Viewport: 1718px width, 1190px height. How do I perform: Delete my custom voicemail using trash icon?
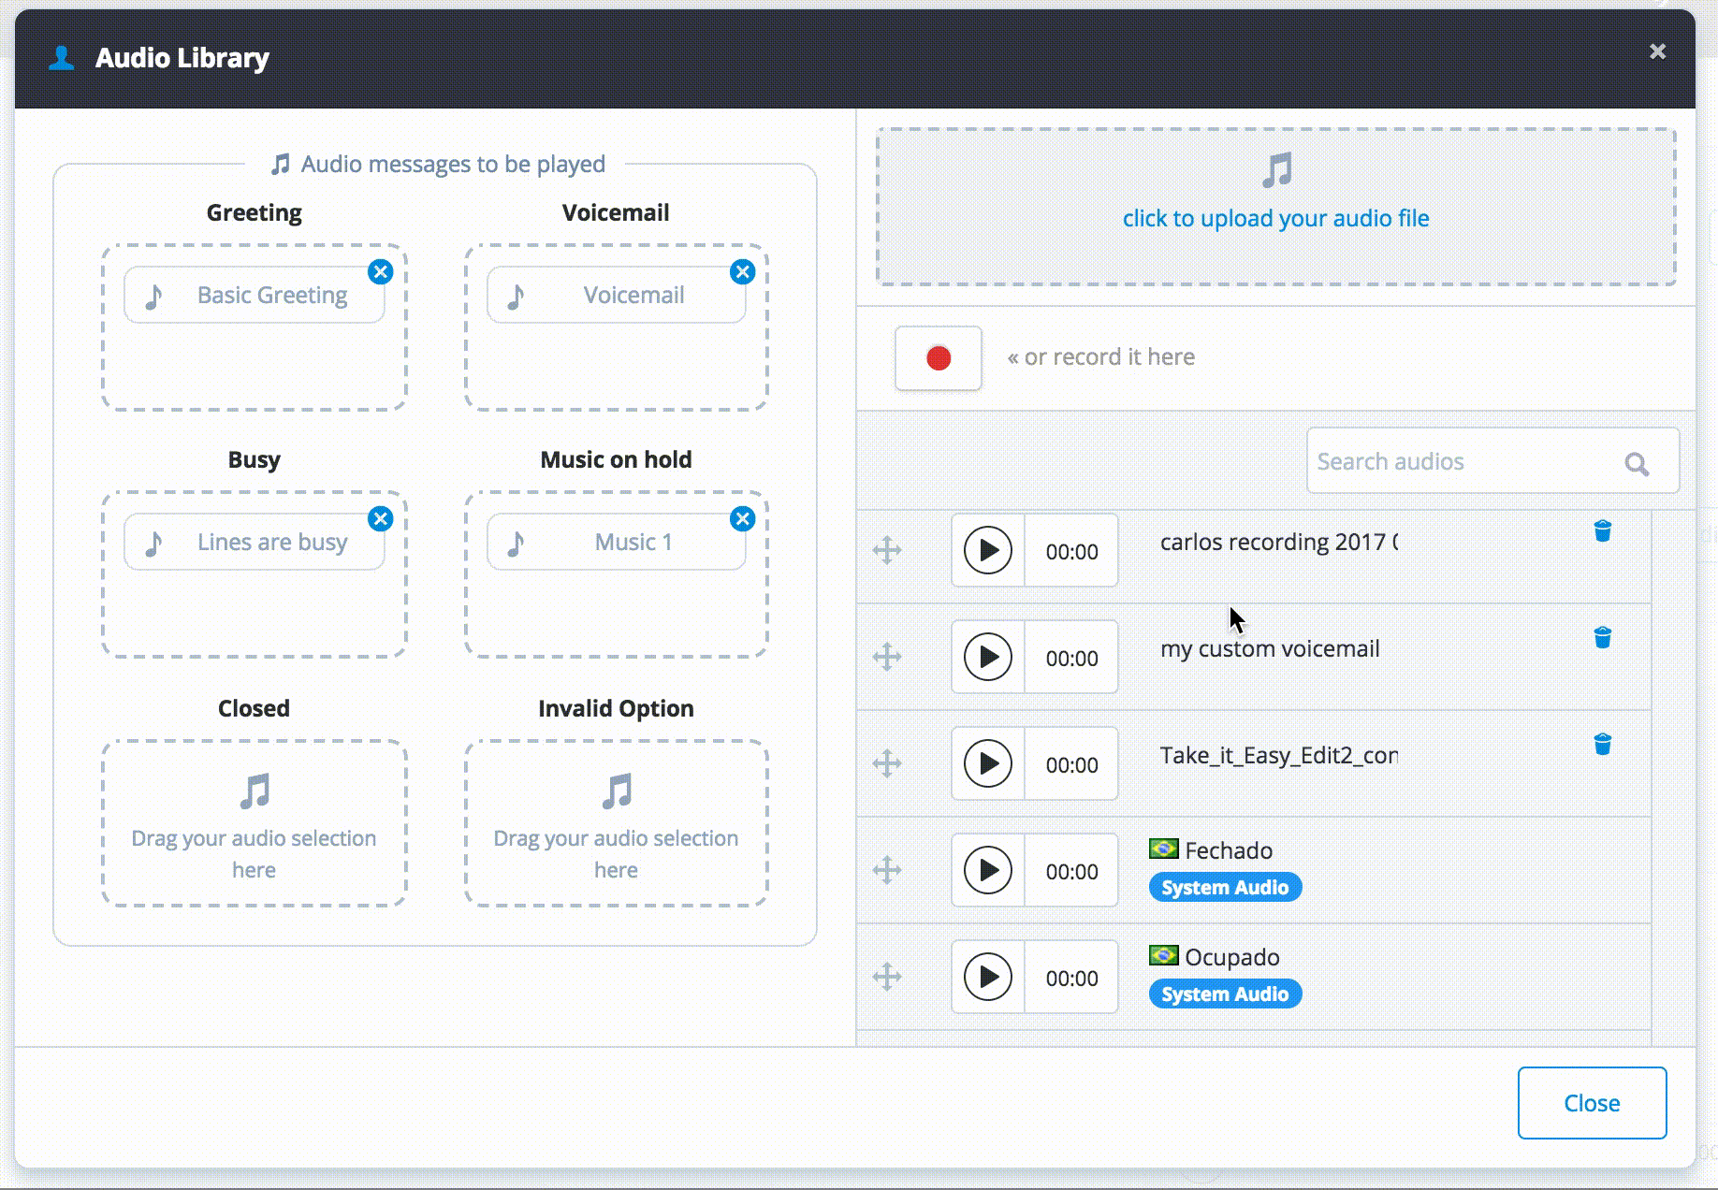[1602, 638]
